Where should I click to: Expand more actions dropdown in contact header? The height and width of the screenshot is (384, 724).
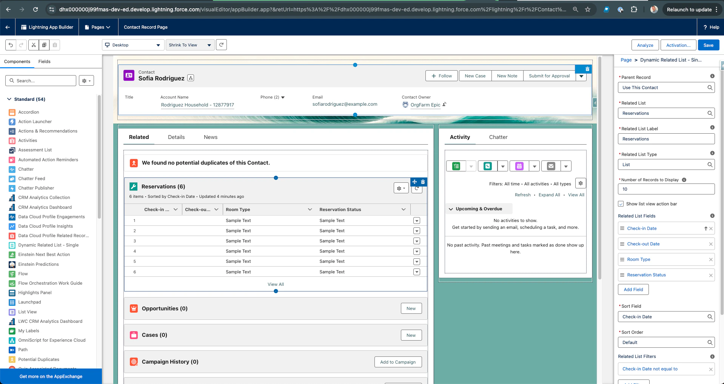pos(581,76)
